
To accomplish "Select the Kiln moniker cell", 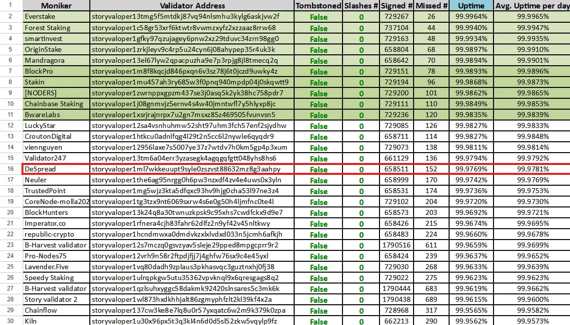I will coord(56,321).
